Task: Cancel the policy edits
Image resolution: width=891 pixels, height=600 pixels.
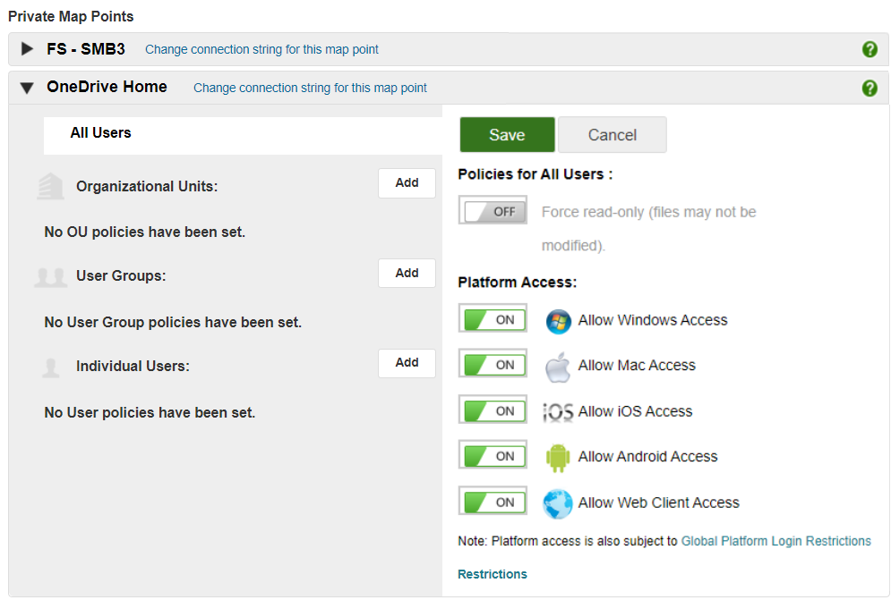Action: [x=613, y=135]
